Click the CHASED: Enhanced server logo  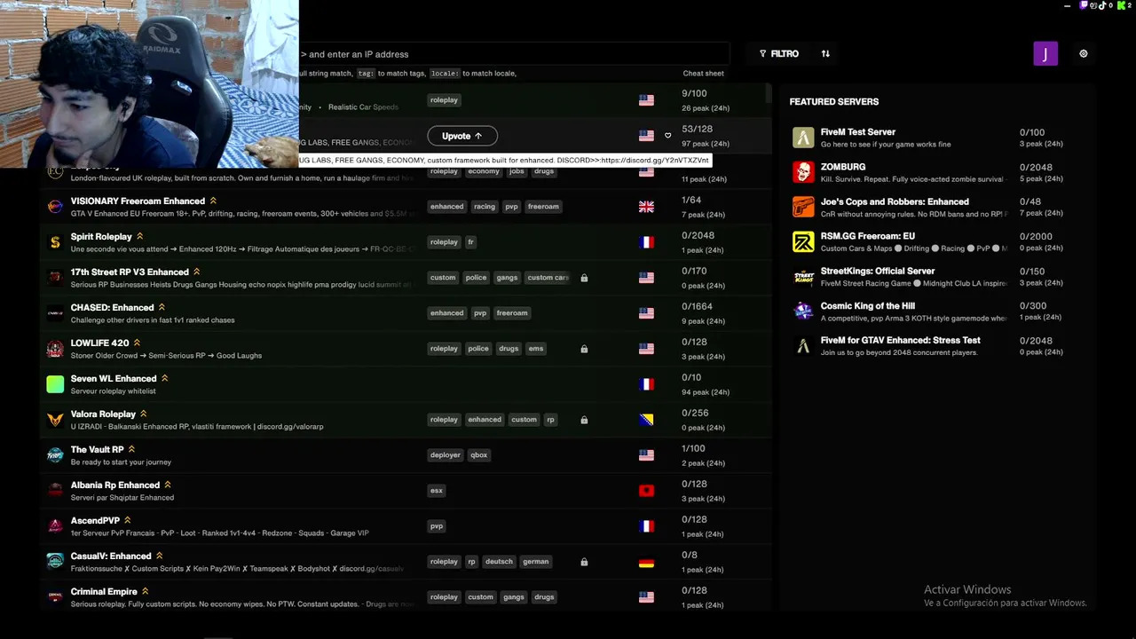55,313
